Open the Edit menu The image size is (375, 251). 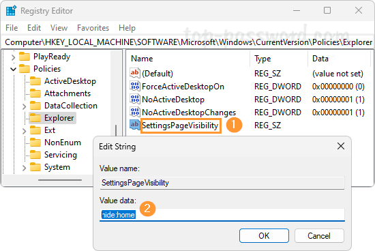click(x=34, y=28)
